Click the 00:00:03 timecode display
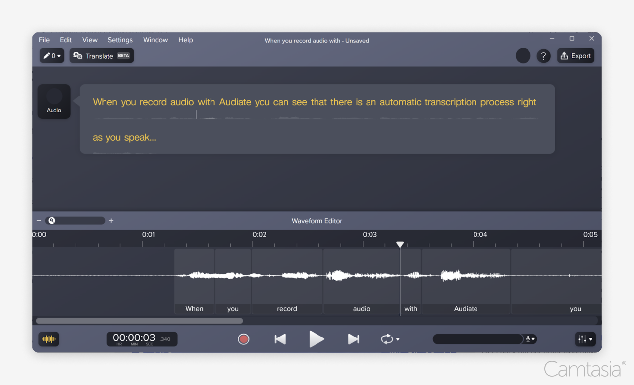Image resolution: width=634 pixels, height=385 pixels. [142, 339]
